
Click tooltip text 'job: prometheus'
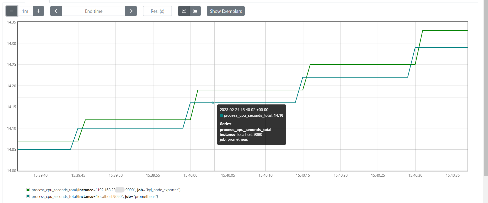(234, 139)
